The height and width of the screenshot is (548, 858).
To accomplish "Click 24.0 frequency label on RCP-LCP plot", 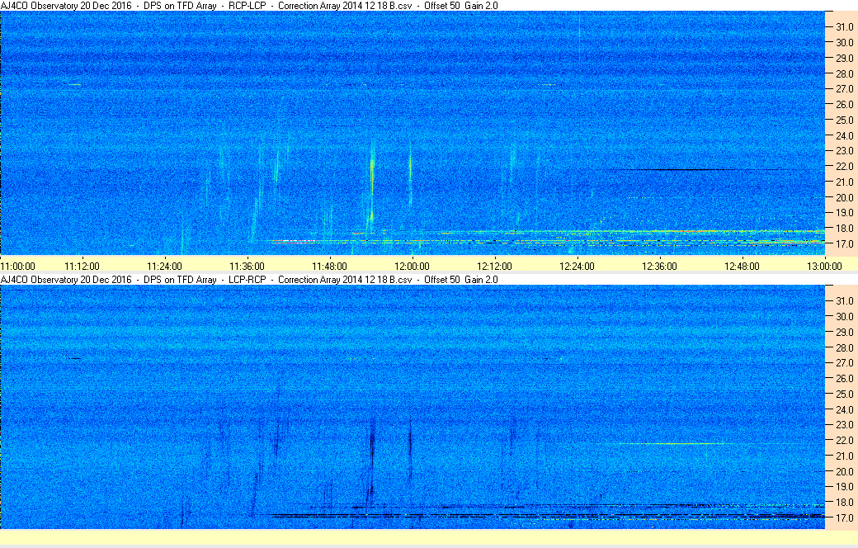I will (844, 135).
